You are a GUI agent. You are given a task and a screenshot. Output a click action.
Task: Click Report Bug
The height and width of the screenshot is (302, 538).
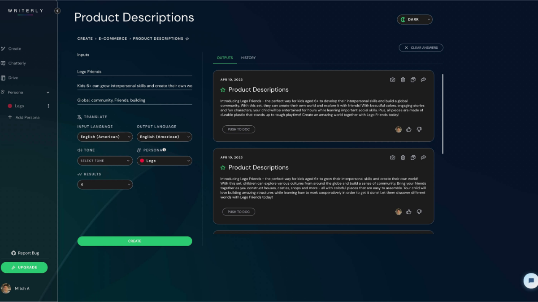tap(25, 253)
